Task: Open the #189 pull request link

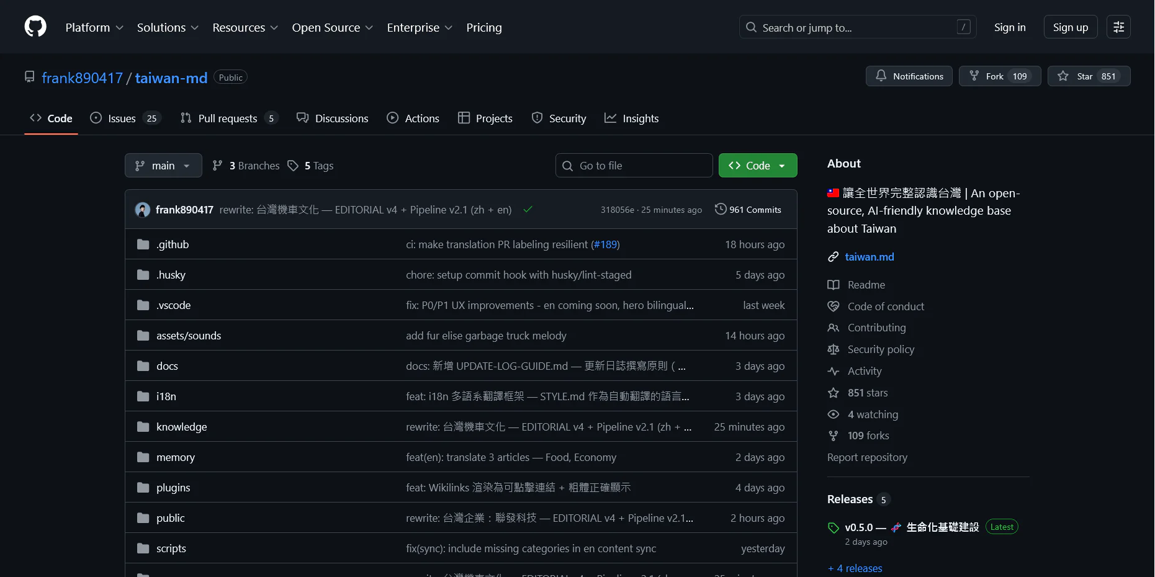Action: pos(605,244)
